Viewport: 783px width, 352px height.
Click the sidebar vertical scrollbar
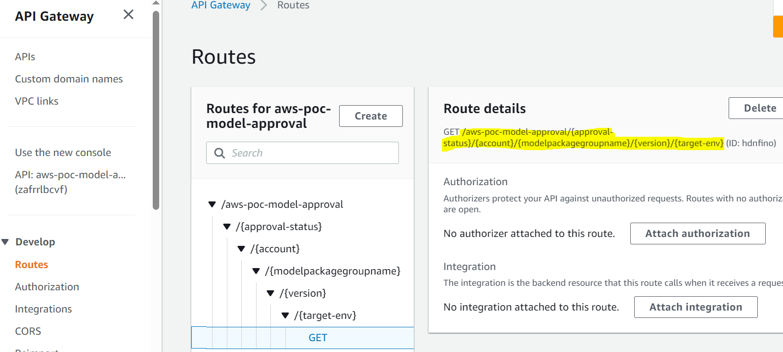point(156,111)
